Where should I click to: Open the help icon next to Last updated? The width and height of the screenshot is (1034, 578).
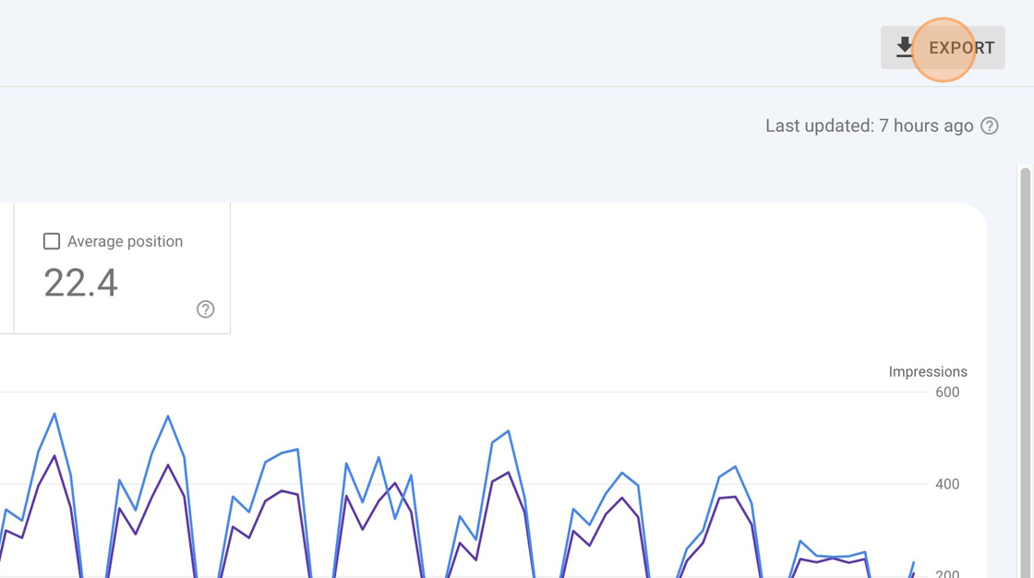pyautogui.click(x=989, y=126)
